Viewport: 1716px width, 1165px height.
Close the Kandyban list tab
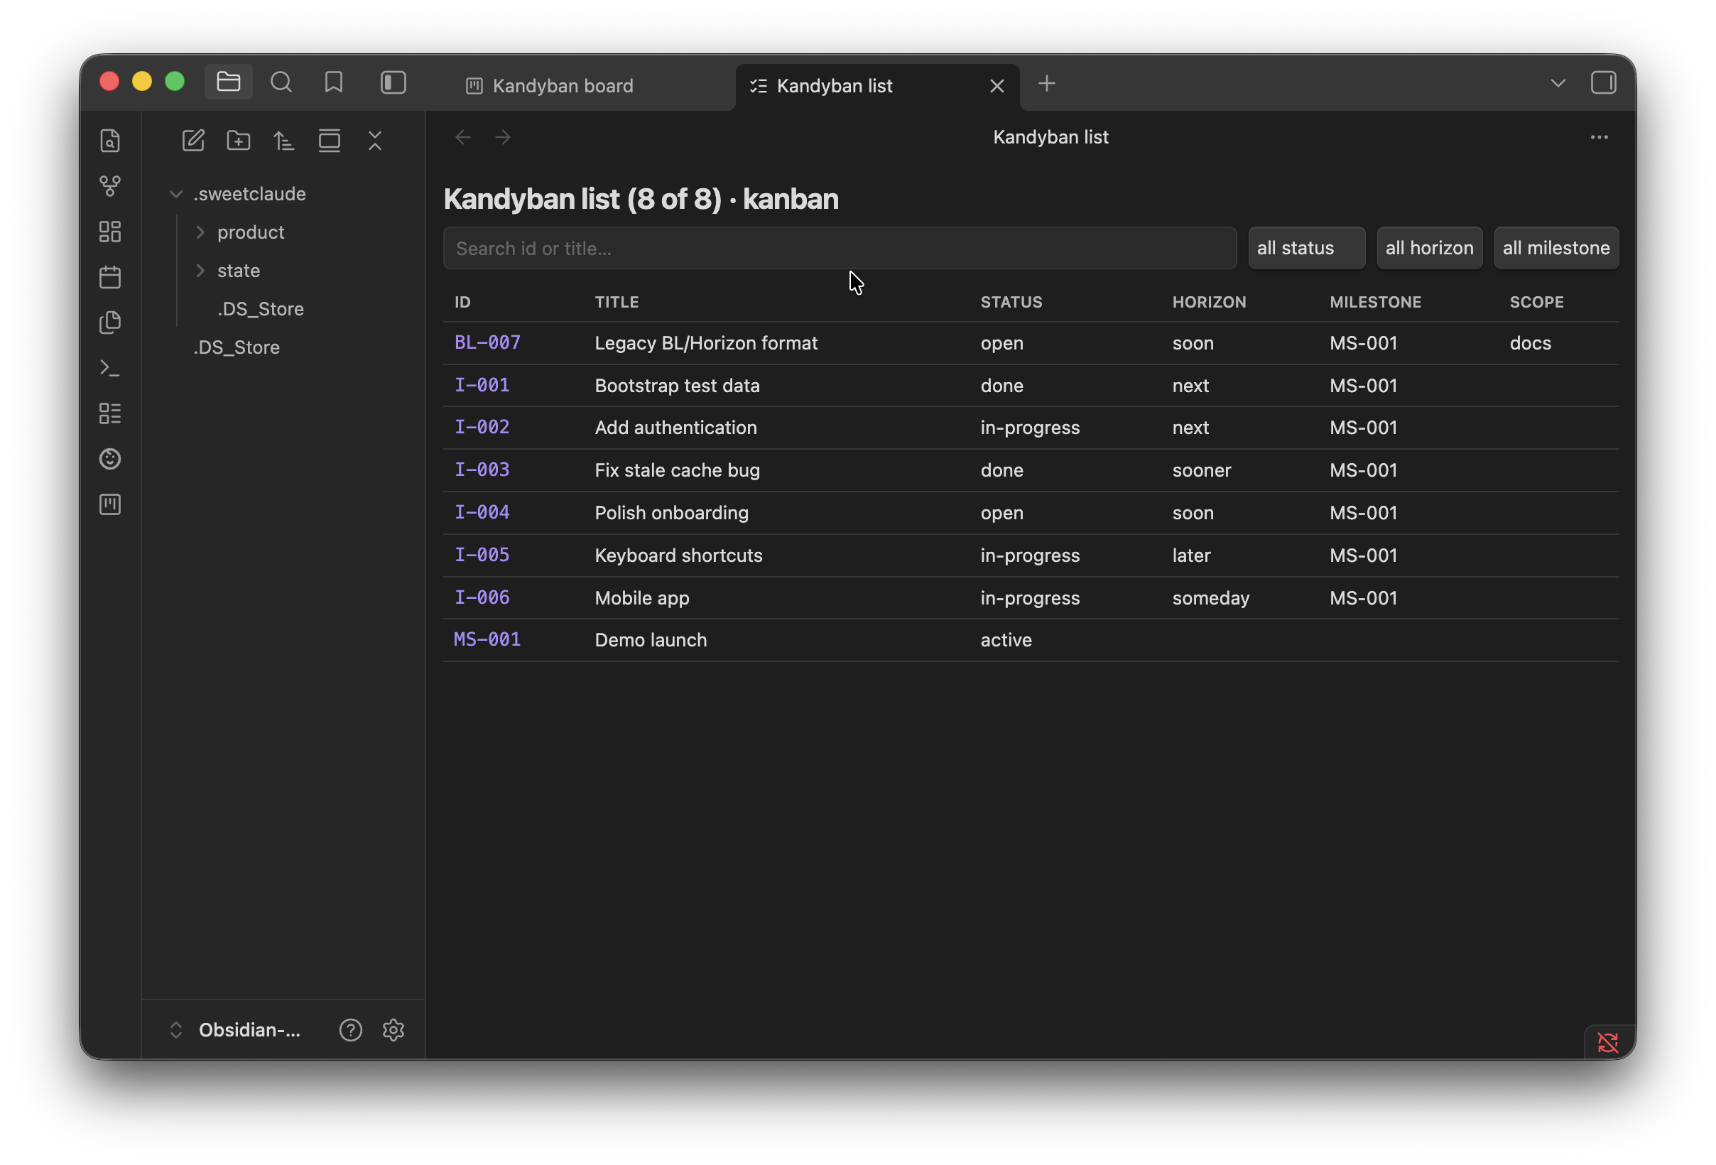pyautogui.click(x=997, y=86)
